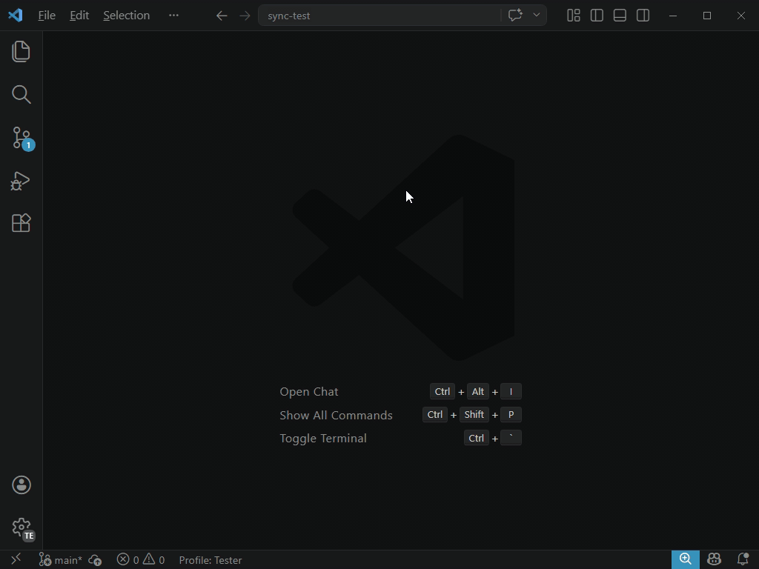The width and height of the screenshot is (759, 569).
Task: Toggle the primary side bar
Action: (x=597, y=16)
